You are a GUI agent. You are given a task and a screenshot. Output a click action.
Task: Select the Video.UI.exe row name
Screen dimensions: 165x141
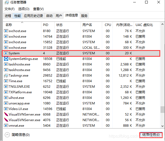pyautogui.click(x=18, y=109)
